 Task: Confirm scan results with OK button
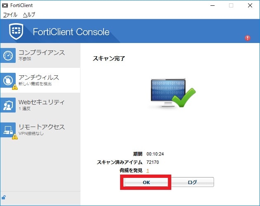coord(146,182)
